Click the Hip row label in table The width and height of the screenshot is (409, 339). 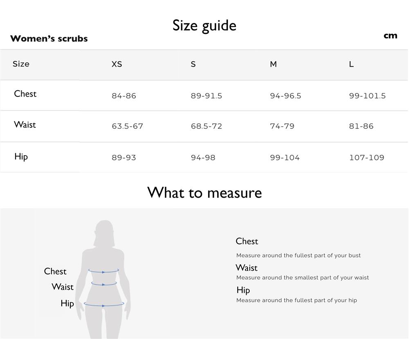(x=21, y=156)
